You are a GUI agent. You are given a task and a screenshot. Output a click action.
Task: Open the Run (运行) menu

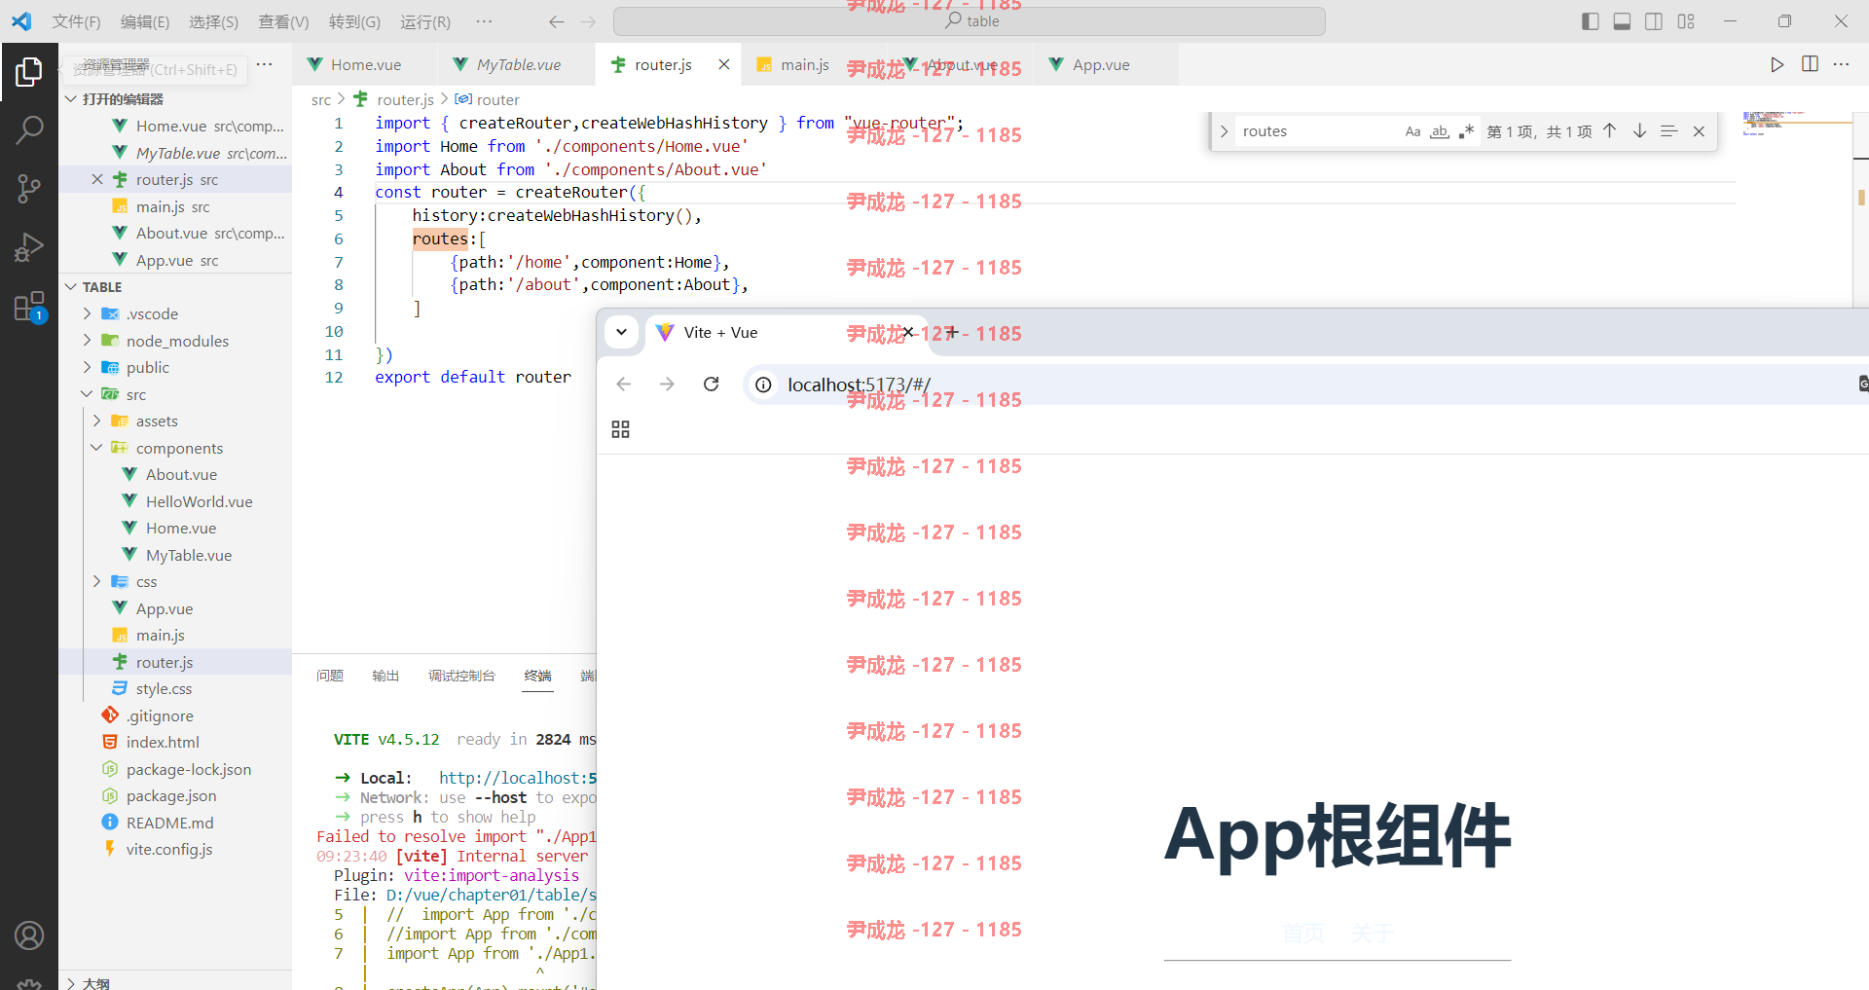(425, 21)
